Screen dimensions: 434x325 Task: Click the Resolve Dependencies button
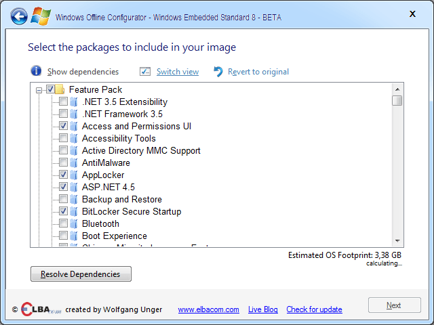(81, 274)
